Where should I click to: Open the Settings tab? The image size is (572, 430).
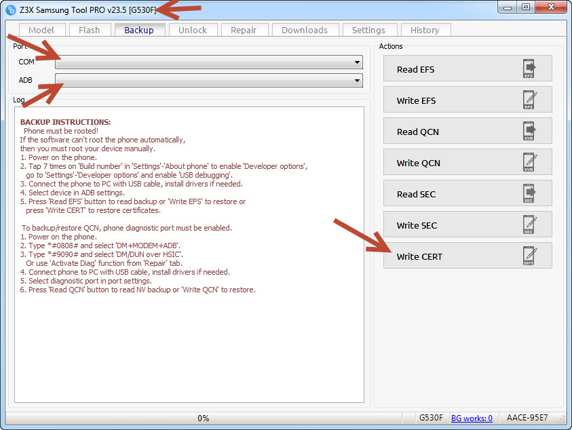369,30
